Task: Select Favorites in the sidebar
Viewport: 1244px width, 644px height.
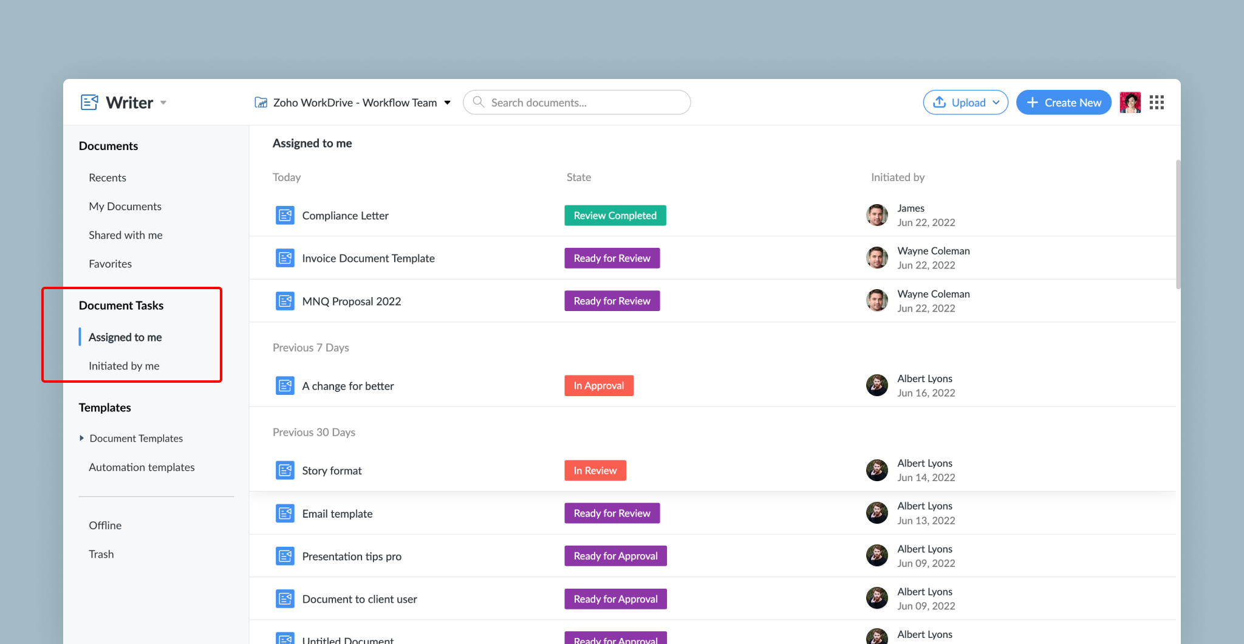Action: point(110,264)
